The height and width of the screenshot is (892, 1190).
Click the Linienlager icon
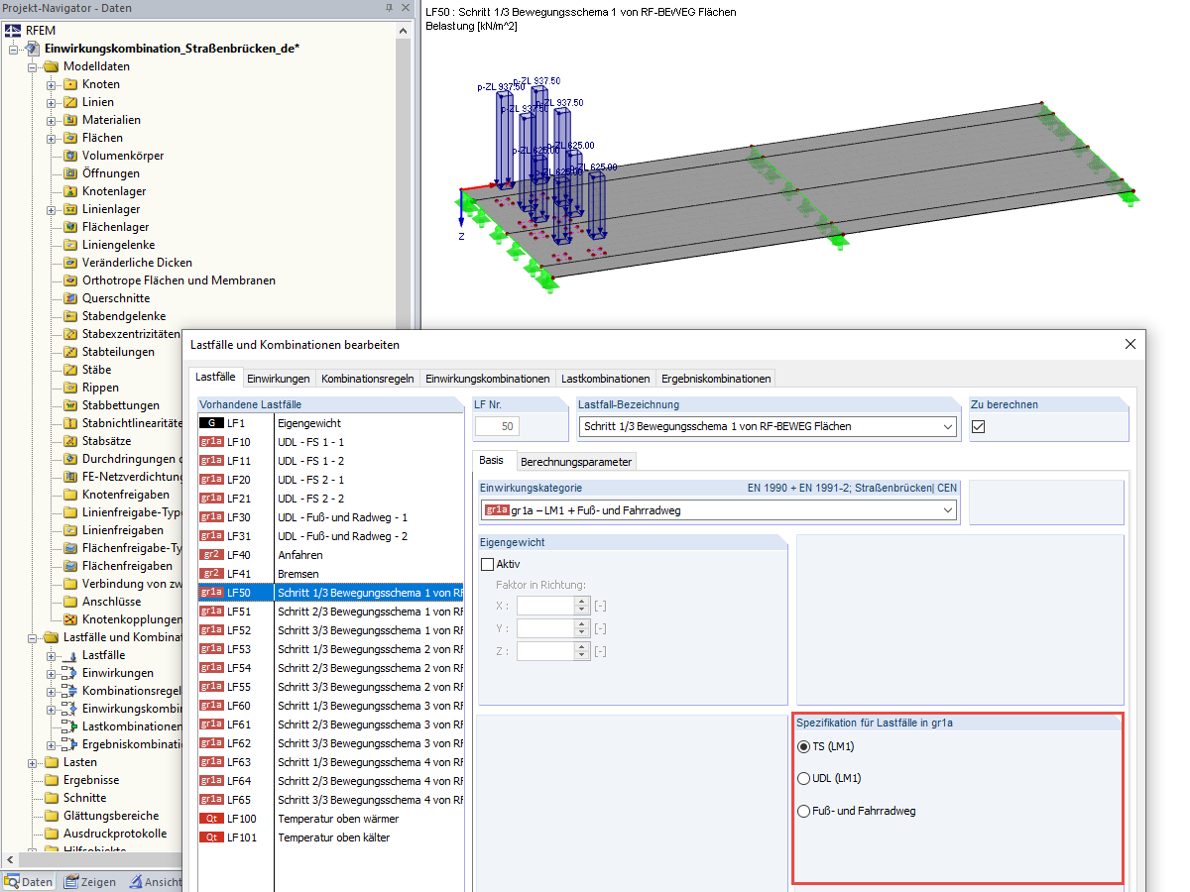(x=70, y=209)
